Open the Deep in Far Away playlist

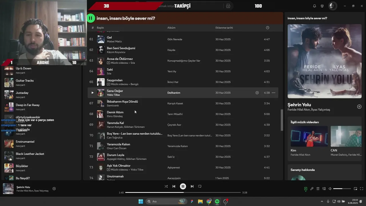pyautogui.click(x=27, y=105)
